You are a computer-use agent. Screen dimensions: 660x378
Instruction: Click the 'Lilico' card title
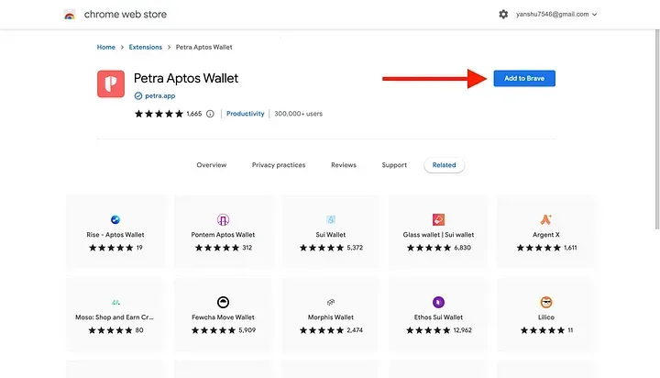tap(546, 317)
